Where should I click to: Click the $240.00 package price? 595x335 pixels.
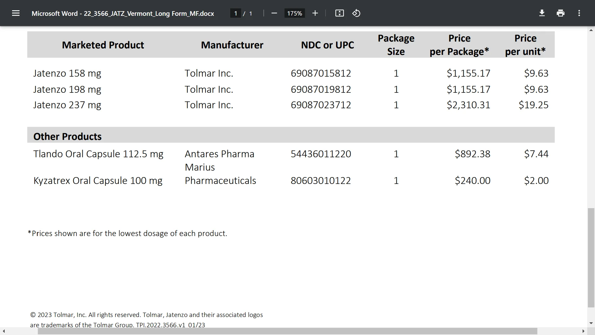pos(473,181)
